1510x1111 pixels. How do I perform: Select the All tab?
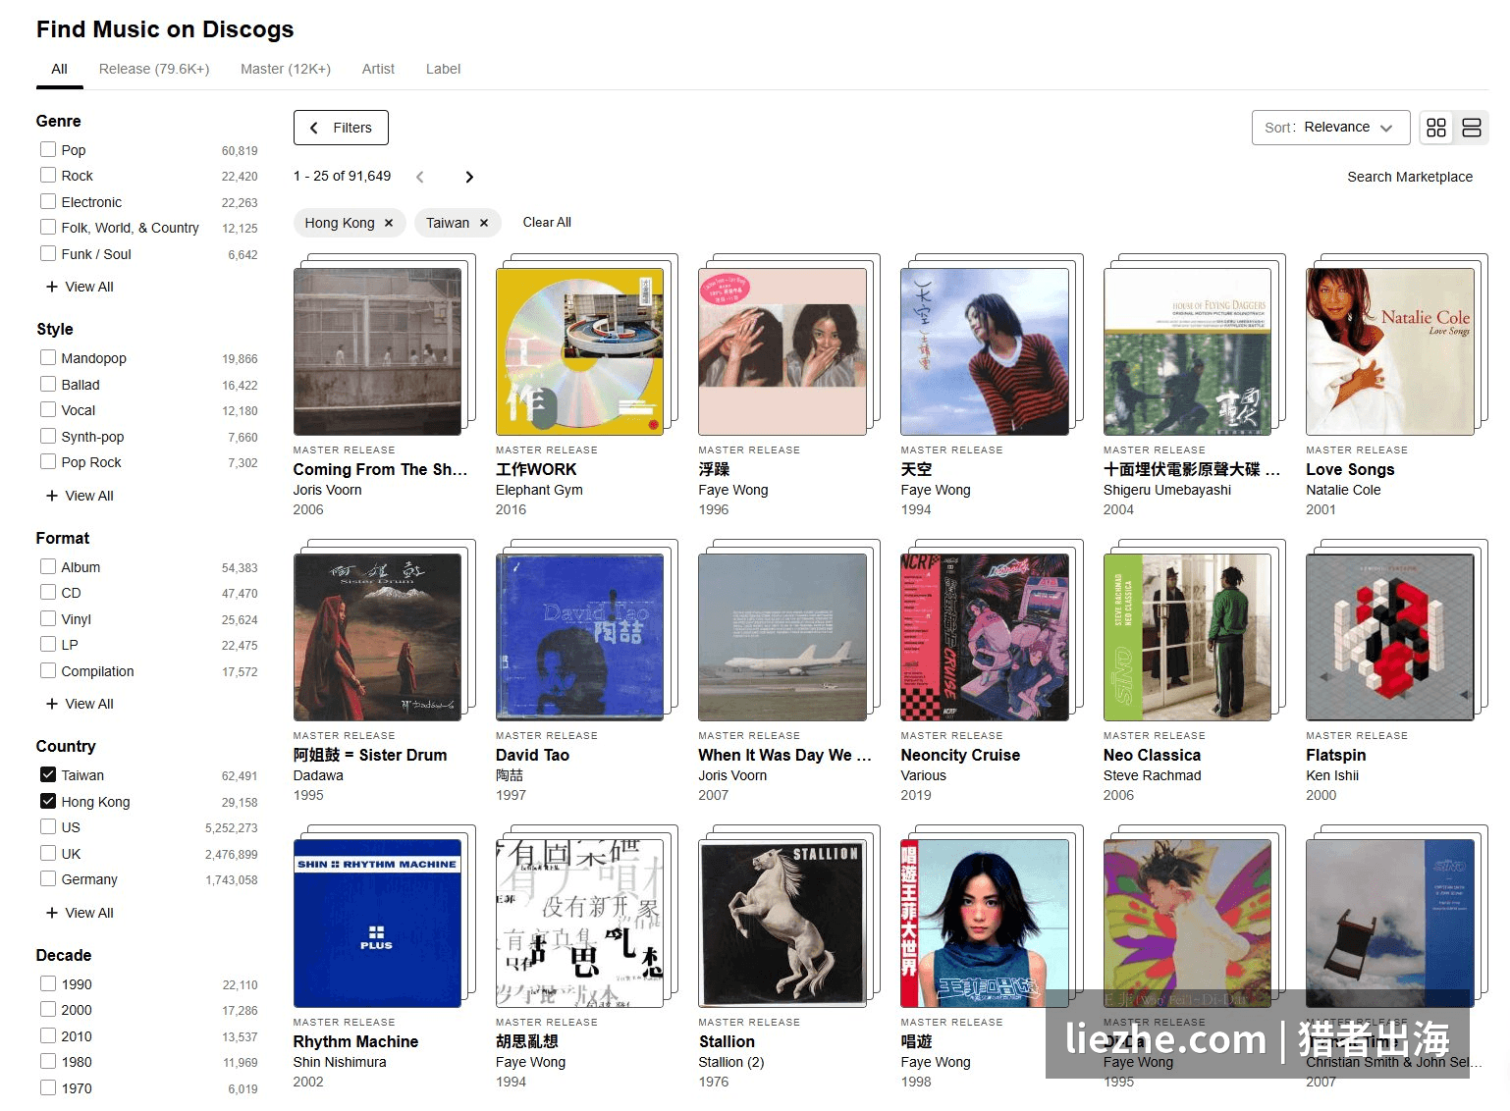tap(60, 69)
